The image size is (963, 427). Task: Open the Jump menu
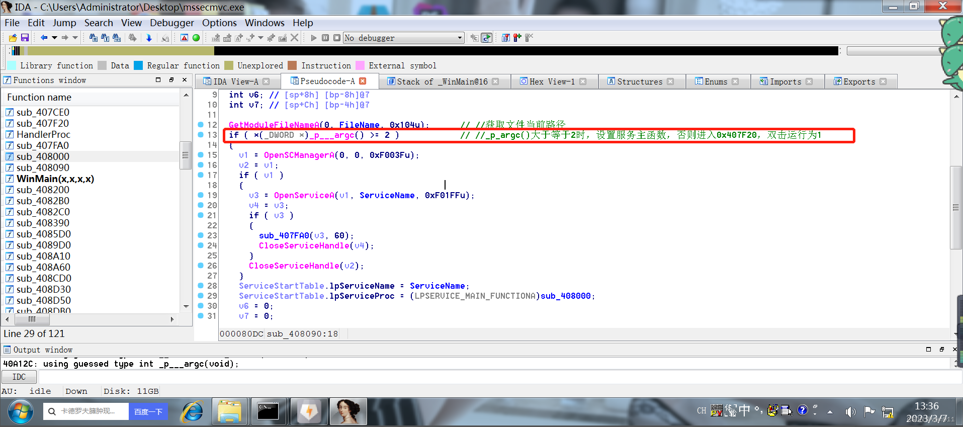(x=64, y=23)
